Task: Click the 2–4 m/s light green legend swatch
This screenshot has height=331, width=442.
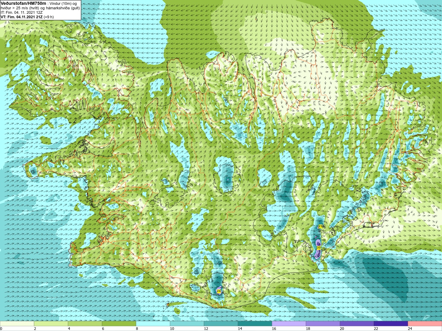Action: (51, 323)
